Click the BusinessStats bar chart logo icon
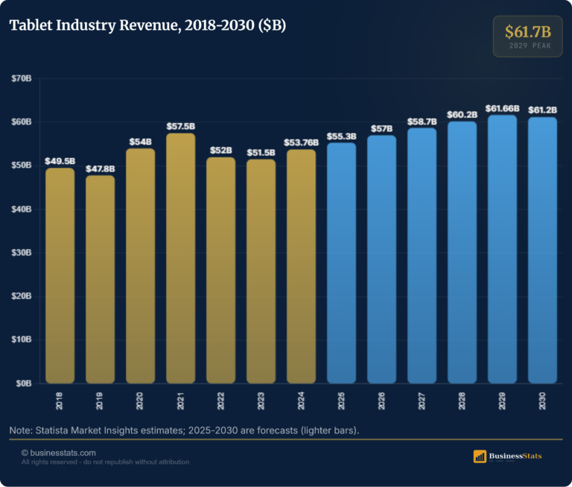Image resolution: width=572 pixels, height=487 pixels. (480, 456)
